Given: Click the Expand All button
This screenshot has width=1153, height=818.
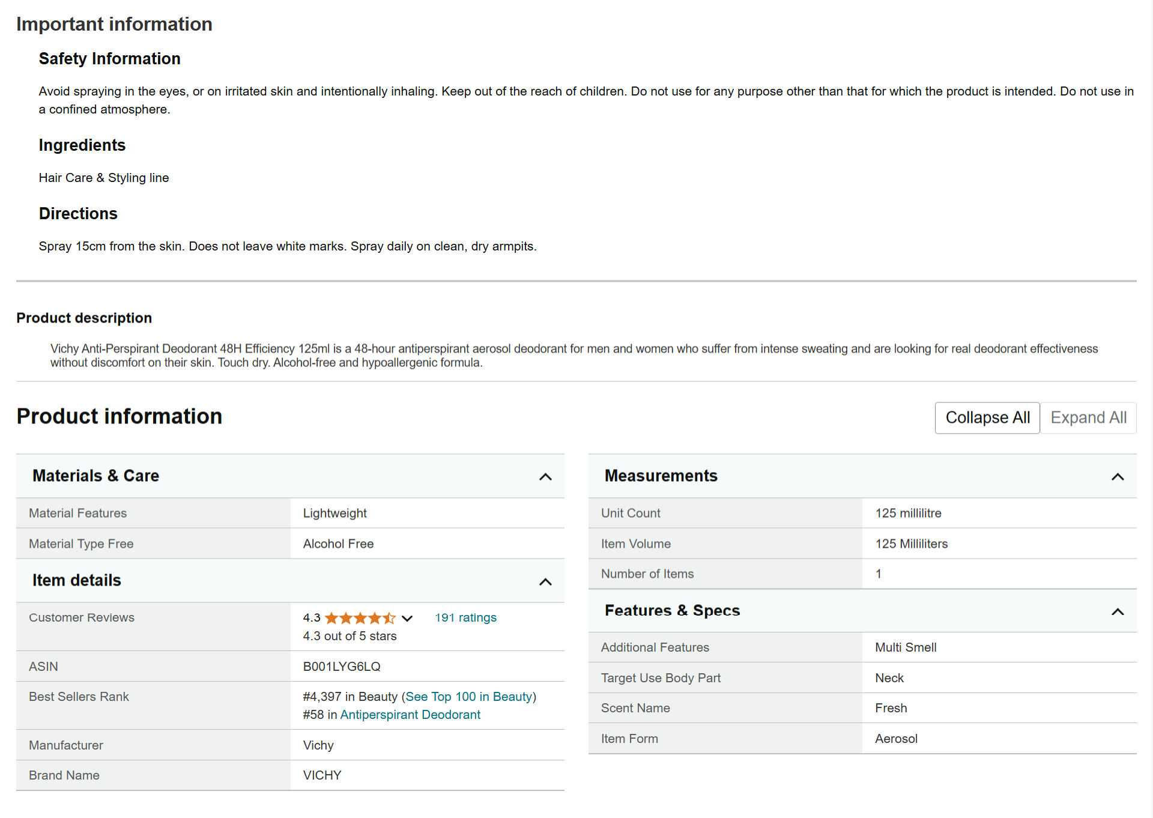Looking at the screenshot, I should [x=1088, y=417].
